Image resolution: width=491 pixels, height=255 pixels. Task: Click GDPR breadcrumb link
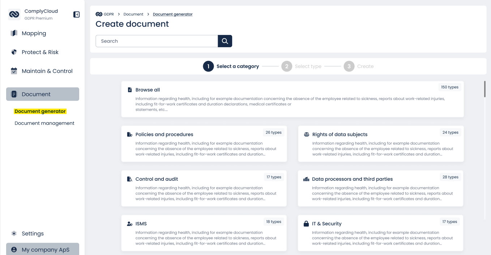pos(109,14)
